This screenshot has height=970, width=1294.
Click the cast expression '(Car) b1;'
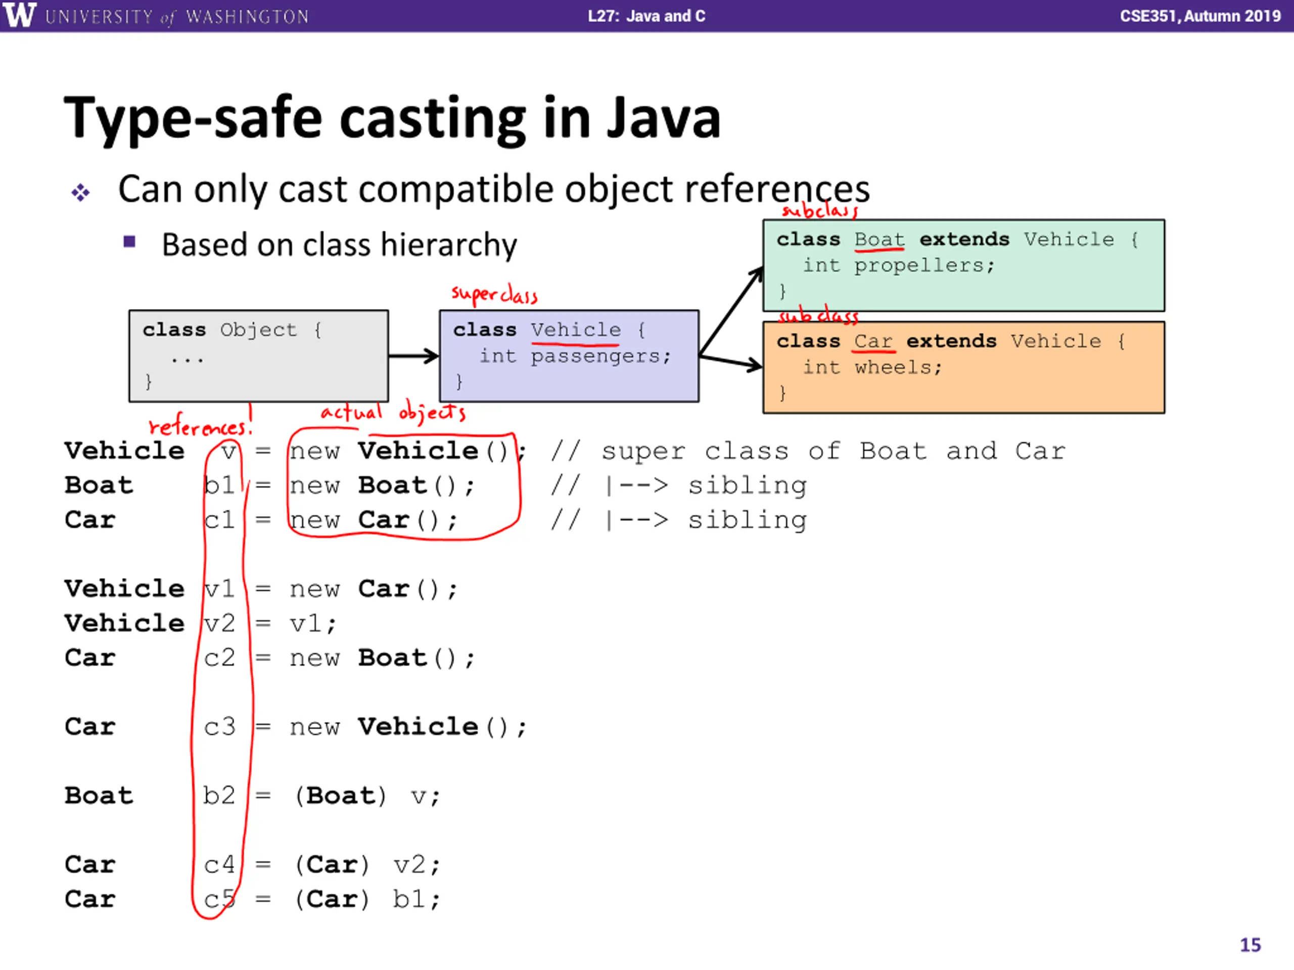(367, 900)
